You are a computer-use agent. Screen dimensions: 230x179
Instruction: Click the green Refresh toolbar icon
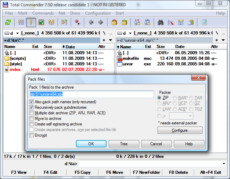[x=8, y=23]
